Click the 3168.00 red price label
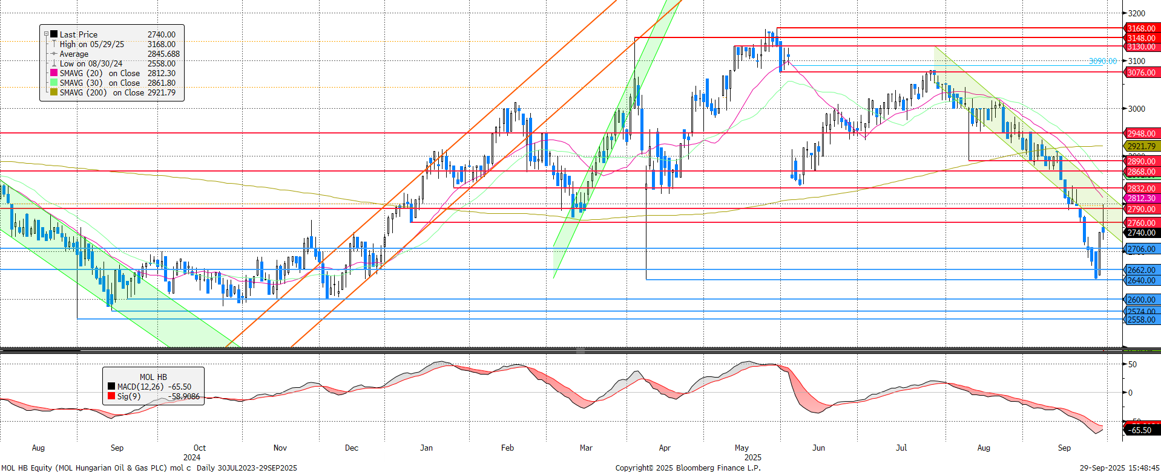 (1140, 28)
